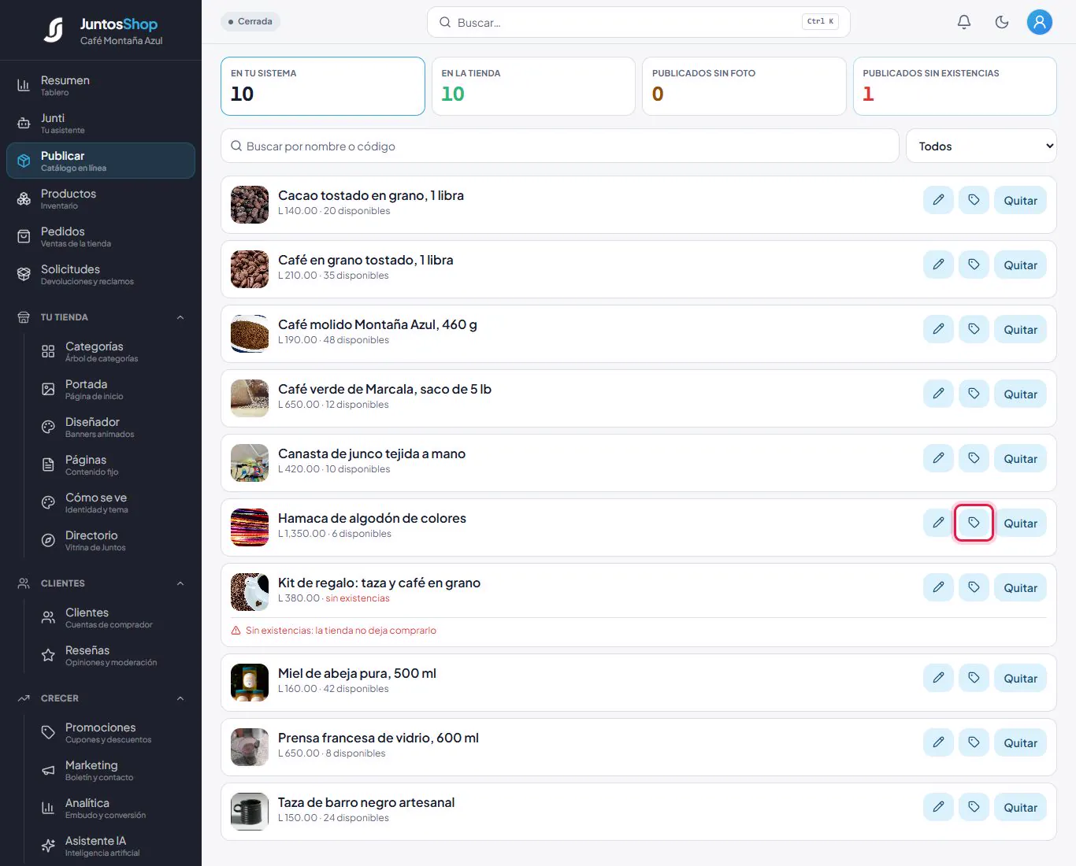
Task: Toggle dark mode moon icon
Action: [x=1002, y=22]
